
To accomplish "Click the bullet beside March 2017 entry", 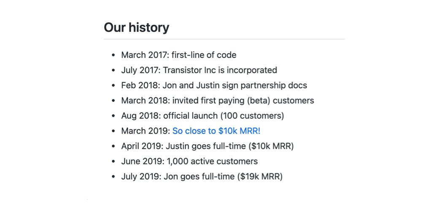I will tap(113, 55).
